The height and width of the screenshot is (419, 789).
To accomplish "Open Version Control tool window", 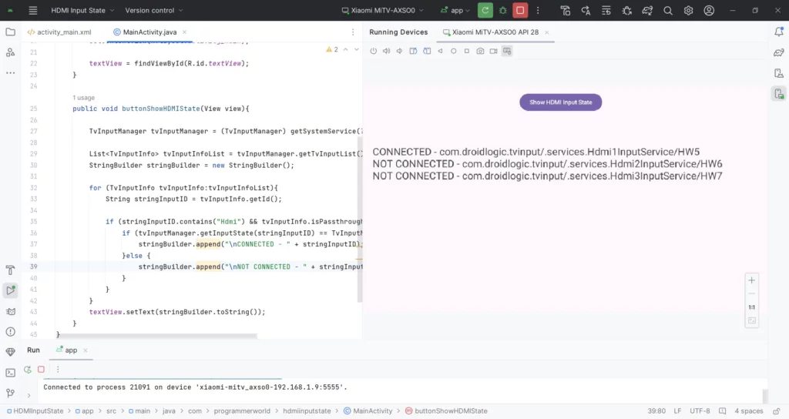I will tap(10, 394).
